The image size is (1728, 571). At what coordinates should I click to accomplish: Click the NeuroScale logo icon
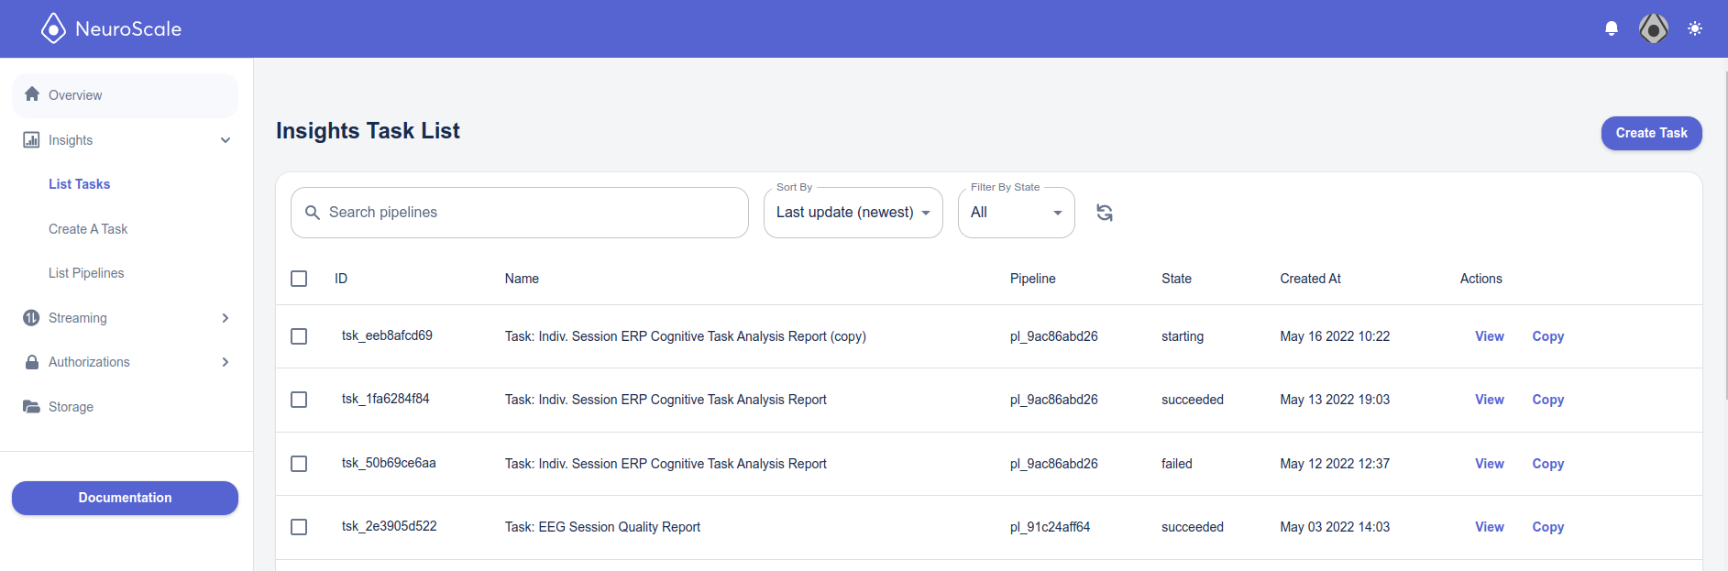pyautogui.click(x=54, y=28)
